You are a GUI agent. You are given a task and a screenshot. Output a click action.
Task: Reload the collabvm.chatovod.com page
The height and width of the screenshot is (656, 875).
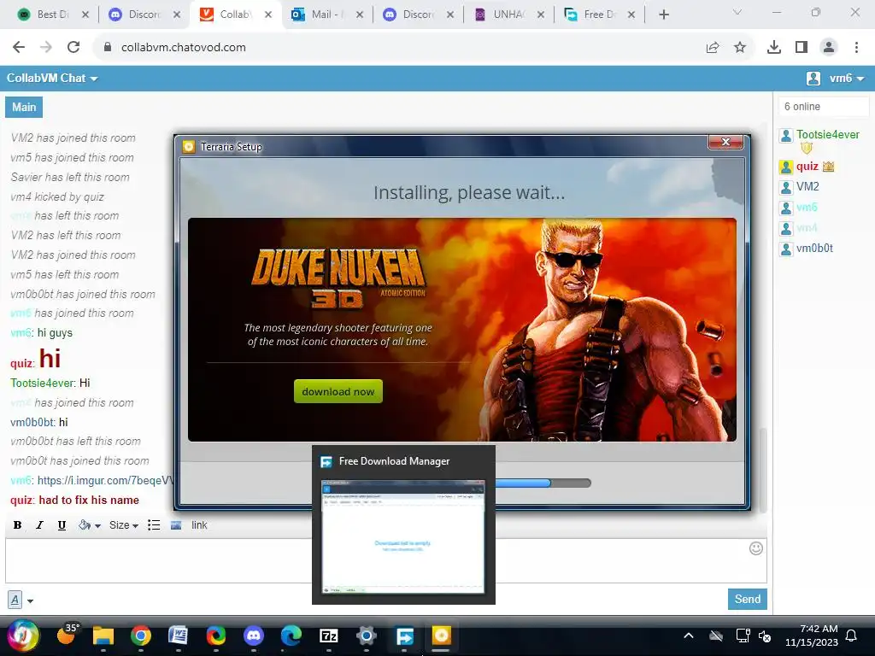coord(73,48)
